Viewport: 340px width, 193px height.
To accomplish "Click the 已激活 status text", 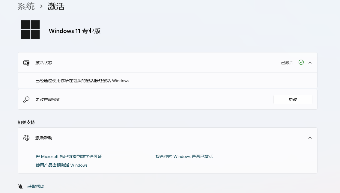I will pos(287,63).
